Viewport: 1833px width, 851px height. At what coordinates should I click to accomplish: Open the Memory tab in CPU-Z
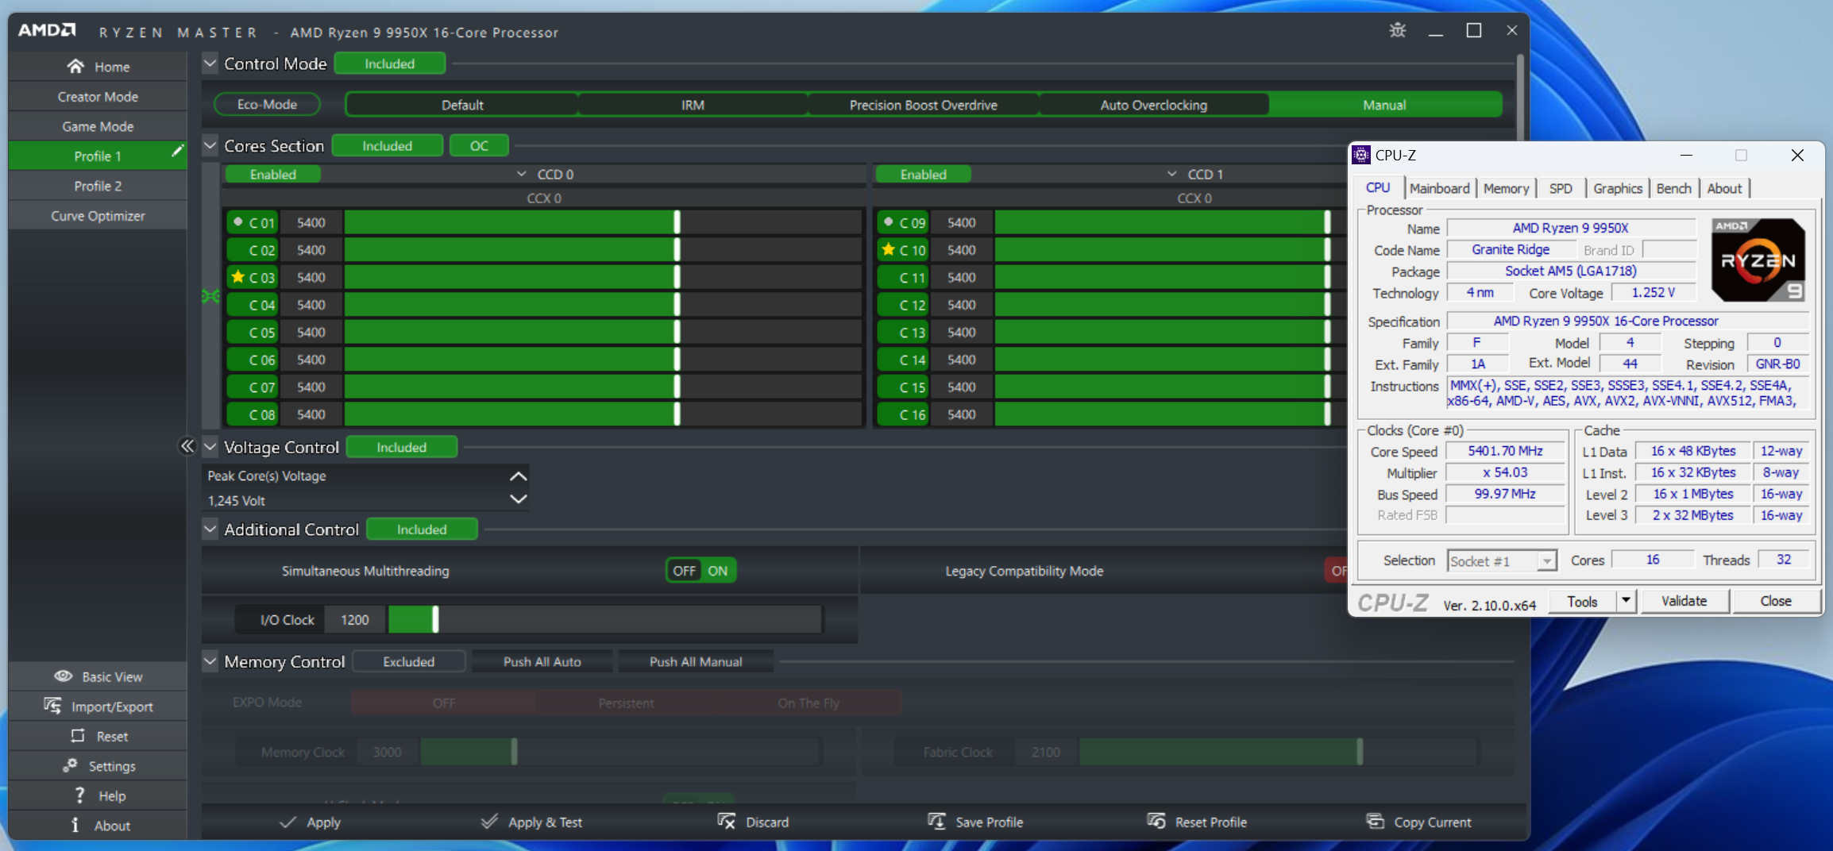1506,188
